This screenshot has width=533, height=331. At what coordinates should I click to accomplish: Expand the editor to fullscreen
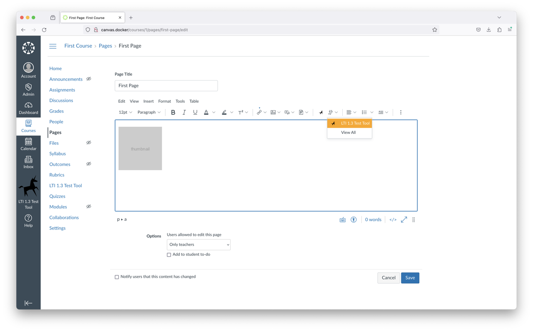point(403,219)
